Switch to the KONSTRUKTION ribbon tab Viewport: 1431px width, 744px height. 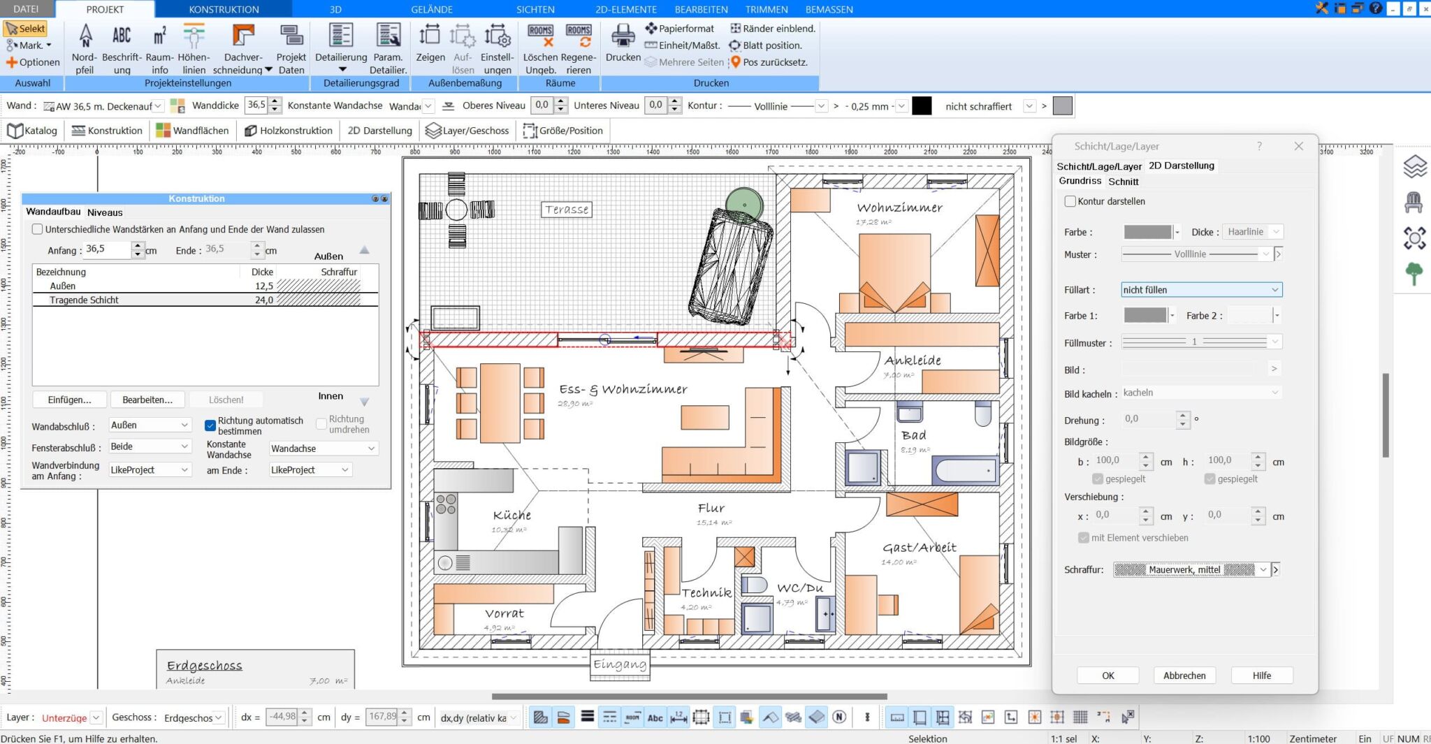tap(223, 9)
